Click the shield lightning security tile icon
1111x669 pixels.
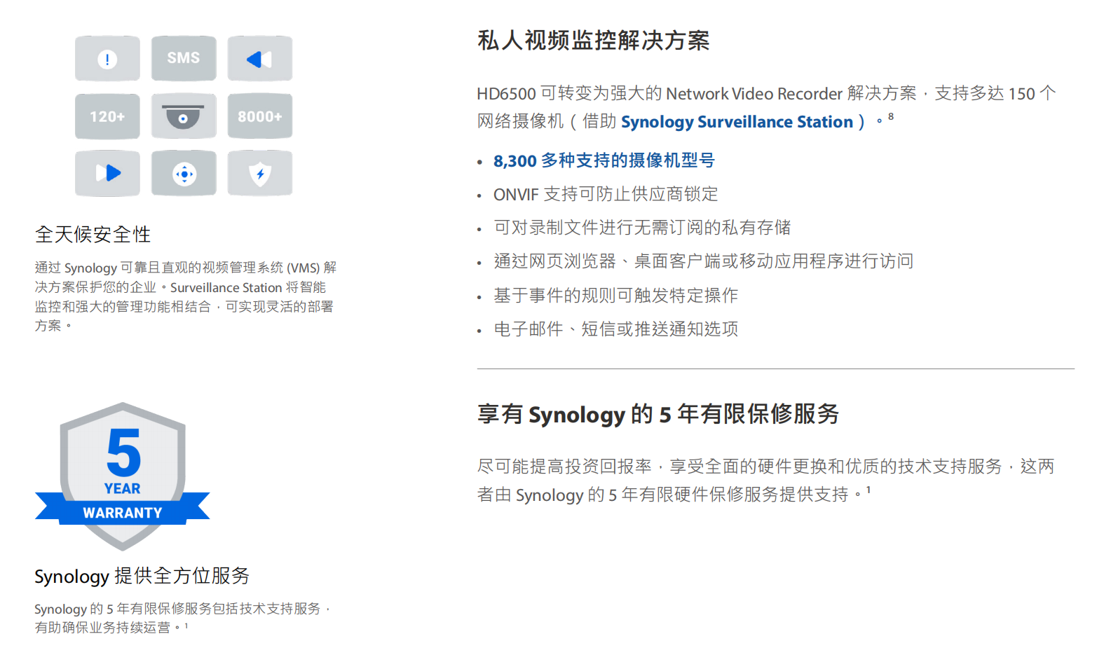tap(260, 173)
